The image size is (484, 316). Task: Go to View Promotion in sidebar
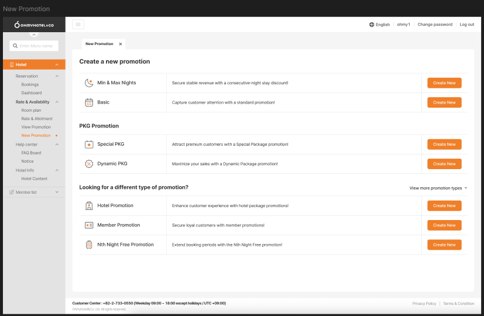(x=36, y=127)
